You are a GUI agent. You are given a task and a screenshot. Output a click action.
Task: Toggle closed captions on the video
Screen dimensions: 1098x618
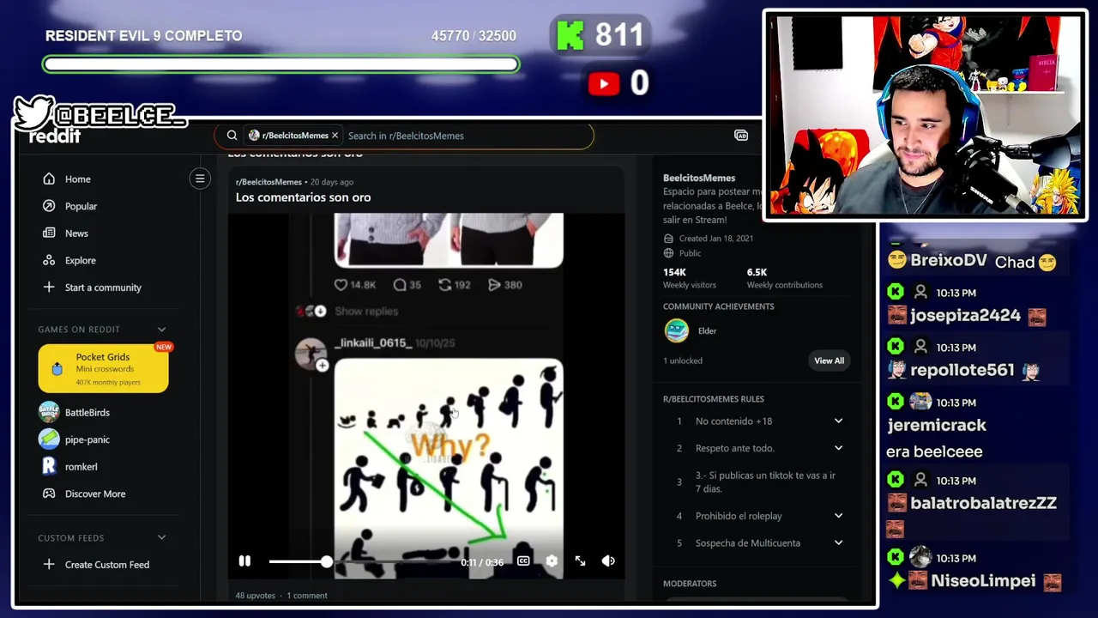[523, 561]
